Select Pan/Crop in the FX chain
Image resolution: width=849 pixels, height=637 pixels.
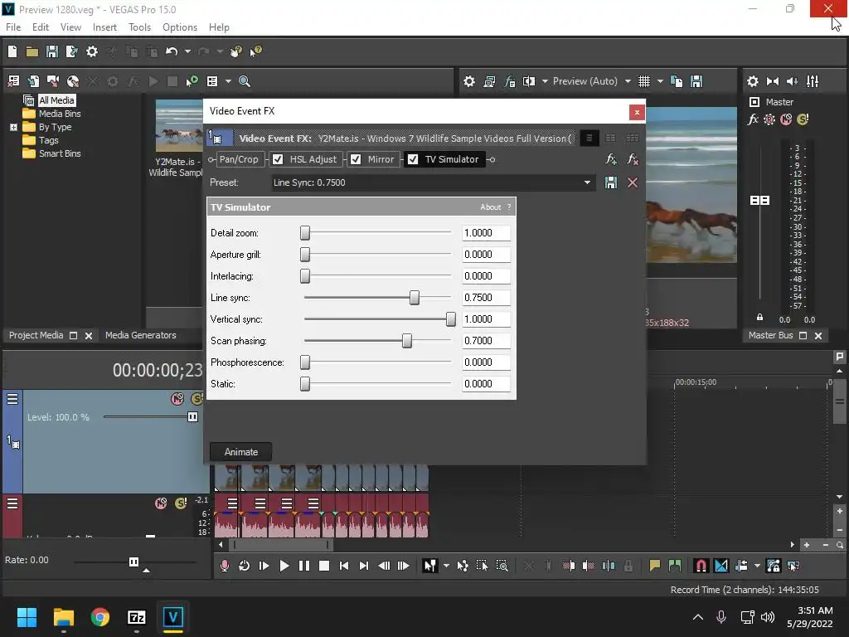point(239,159)
